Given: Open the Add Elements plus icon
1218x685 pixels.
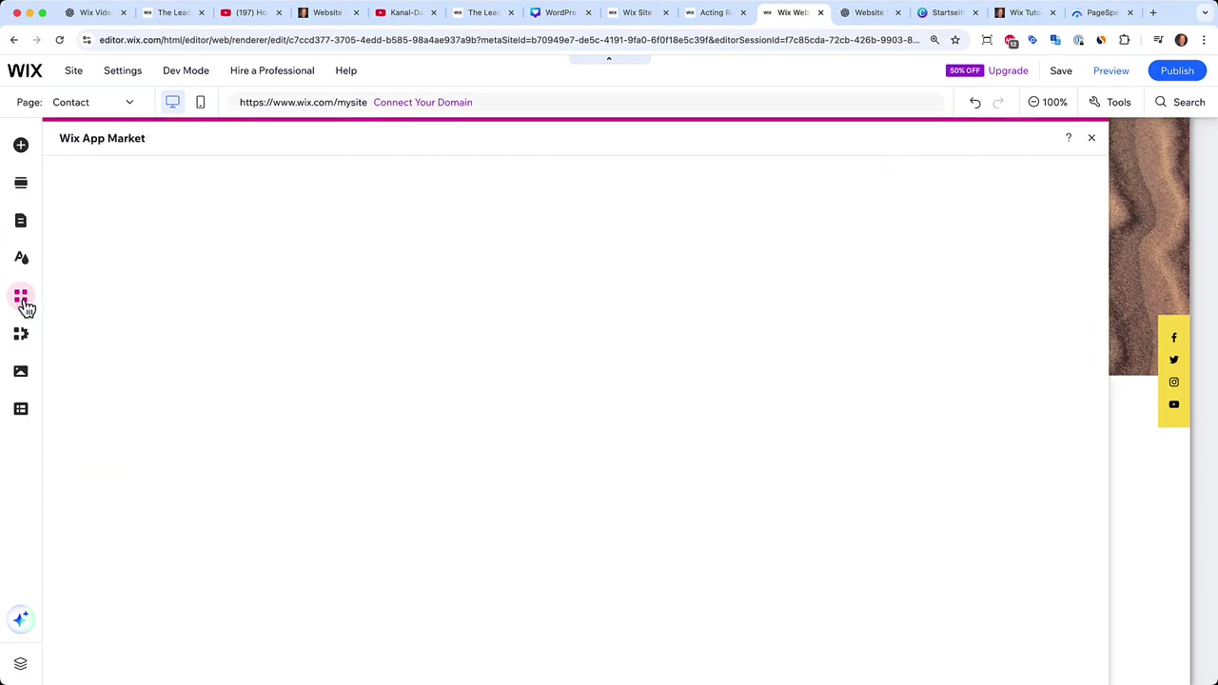Looking at the screenshot, I should (21, 145).
